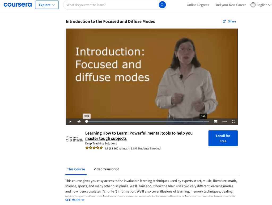Mute the video volume speaker icon
The height and width of the screenshot is (205, 272).
tap(79, 122)
